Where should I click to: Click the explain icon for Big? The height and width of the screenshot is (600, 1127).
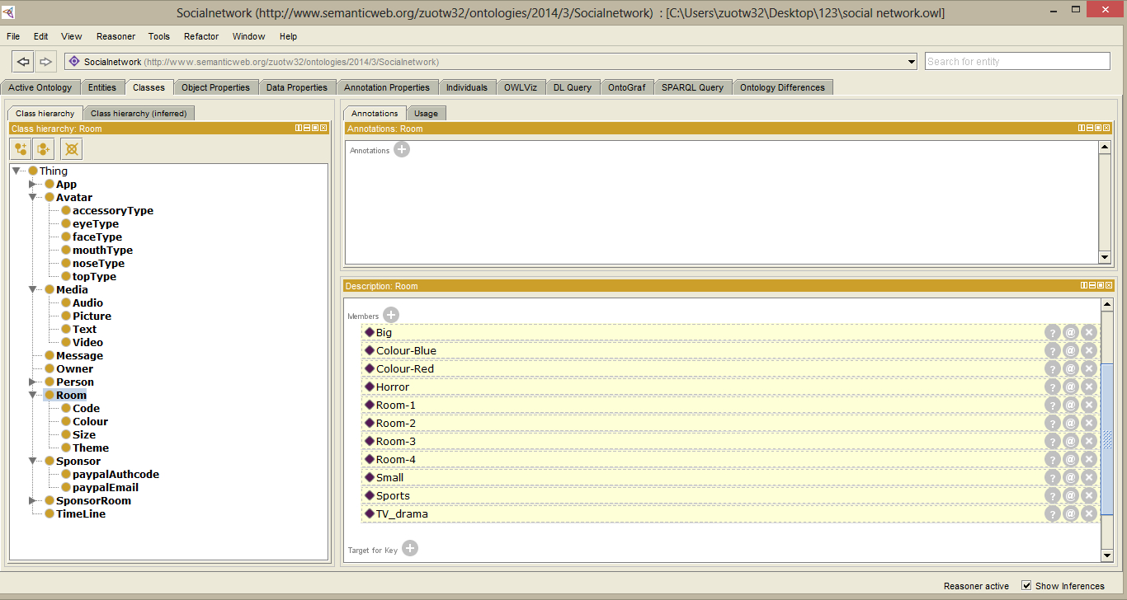tap(1052, 332)
